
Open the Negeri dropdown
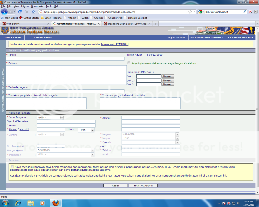[x=177, y=138]
